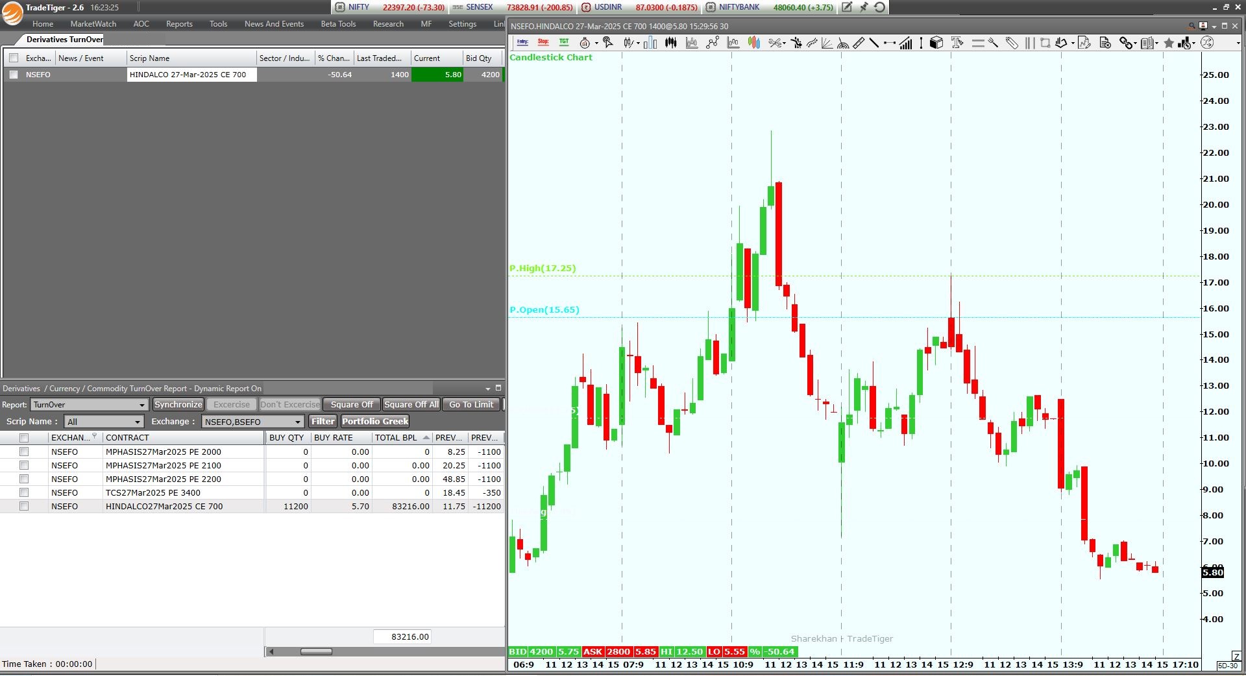Check the HINDALCO27Mar2025 CE 700 row checkbox
The width and height of the screenshot is (1246, 676).
(x=24, y=506)
